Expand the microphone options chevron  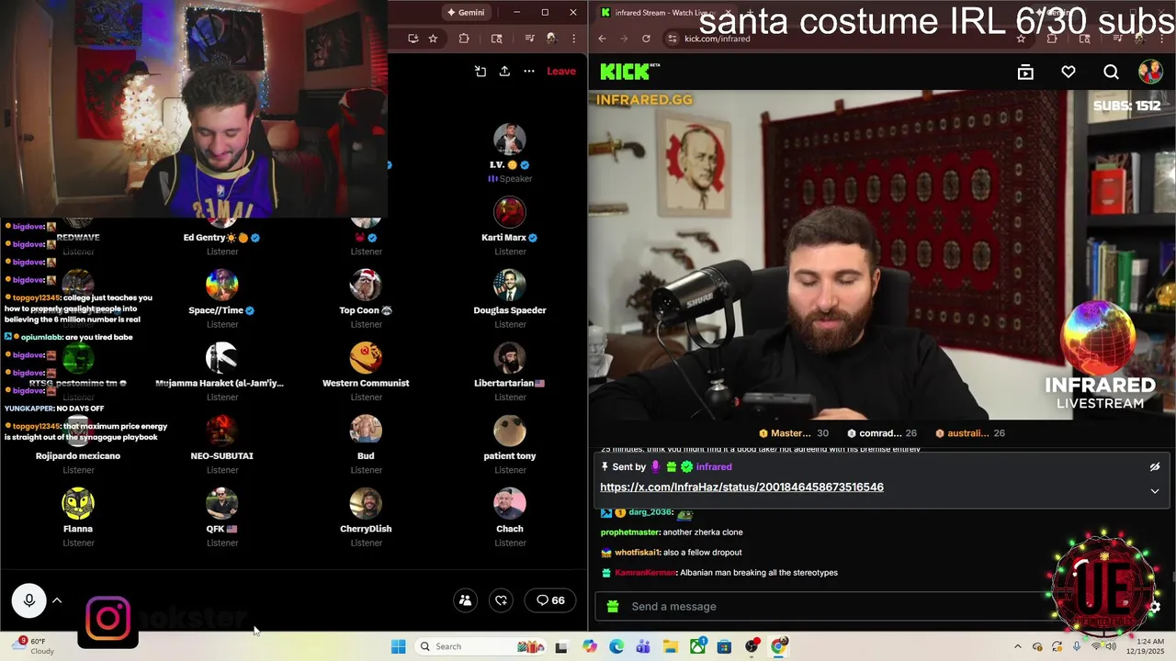pyautogui.click(x=57, y=600)
